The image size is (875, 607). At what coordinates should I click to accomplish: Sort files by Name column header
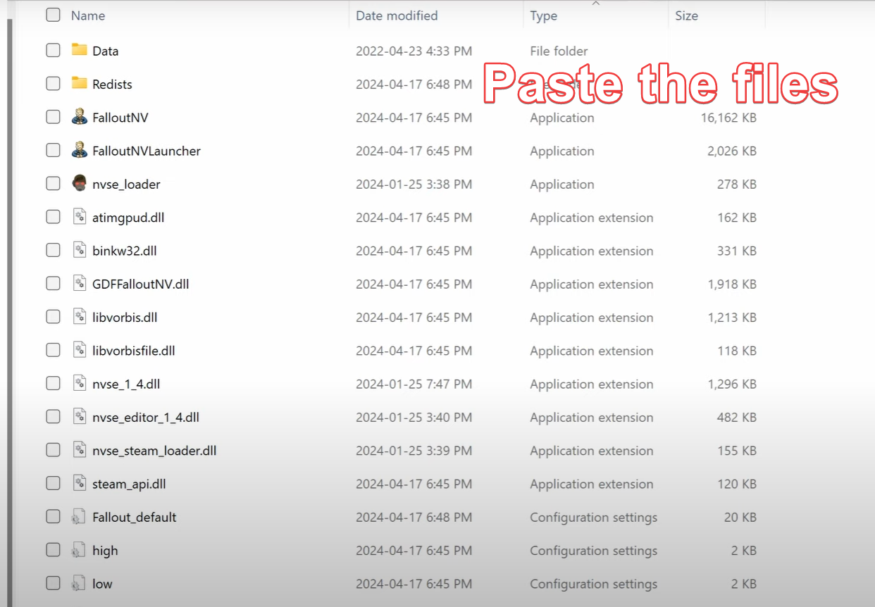pyautogui.click(x=88, y=15)
